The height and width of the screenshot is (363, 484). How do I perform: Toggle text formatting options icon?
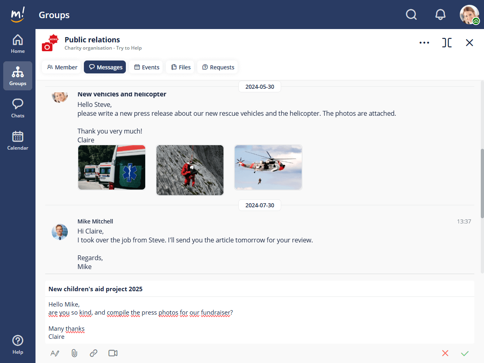point(55,353)
